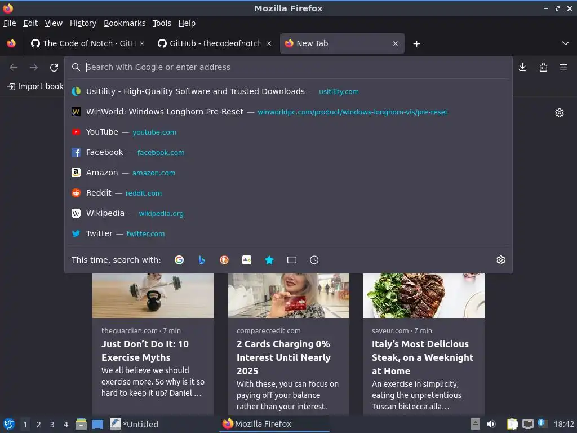
Task: Open the Downloads toolbar icon
Action: click(522, 67)
